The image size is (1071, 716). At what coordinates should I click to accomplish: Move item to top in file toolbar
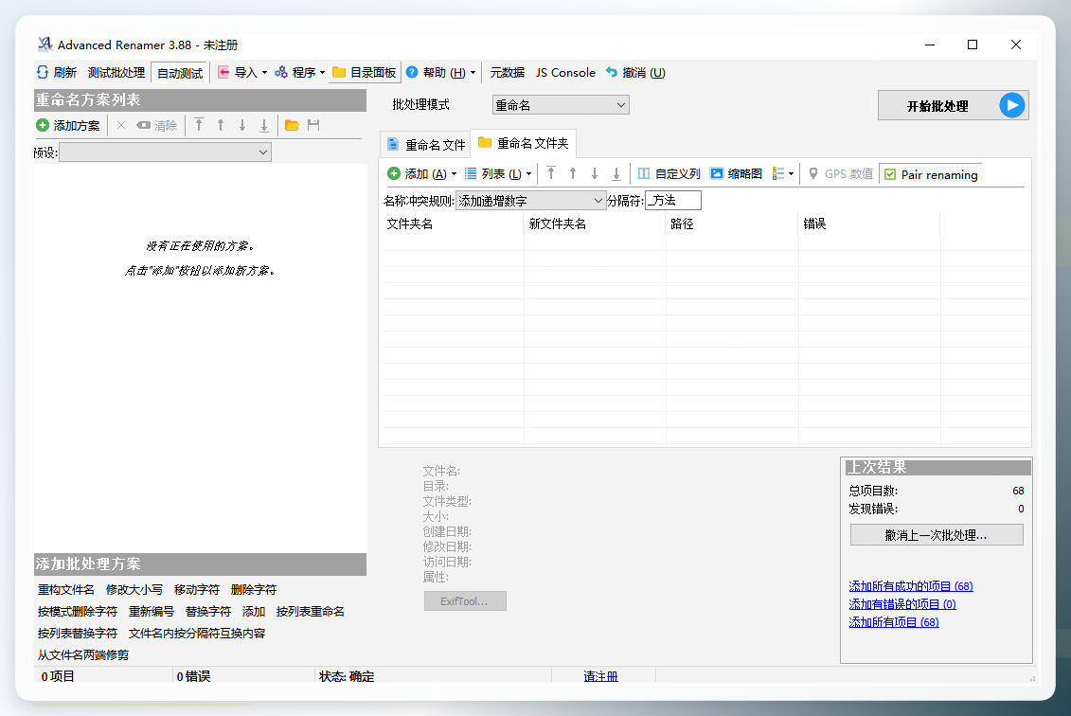click(551, 173)
